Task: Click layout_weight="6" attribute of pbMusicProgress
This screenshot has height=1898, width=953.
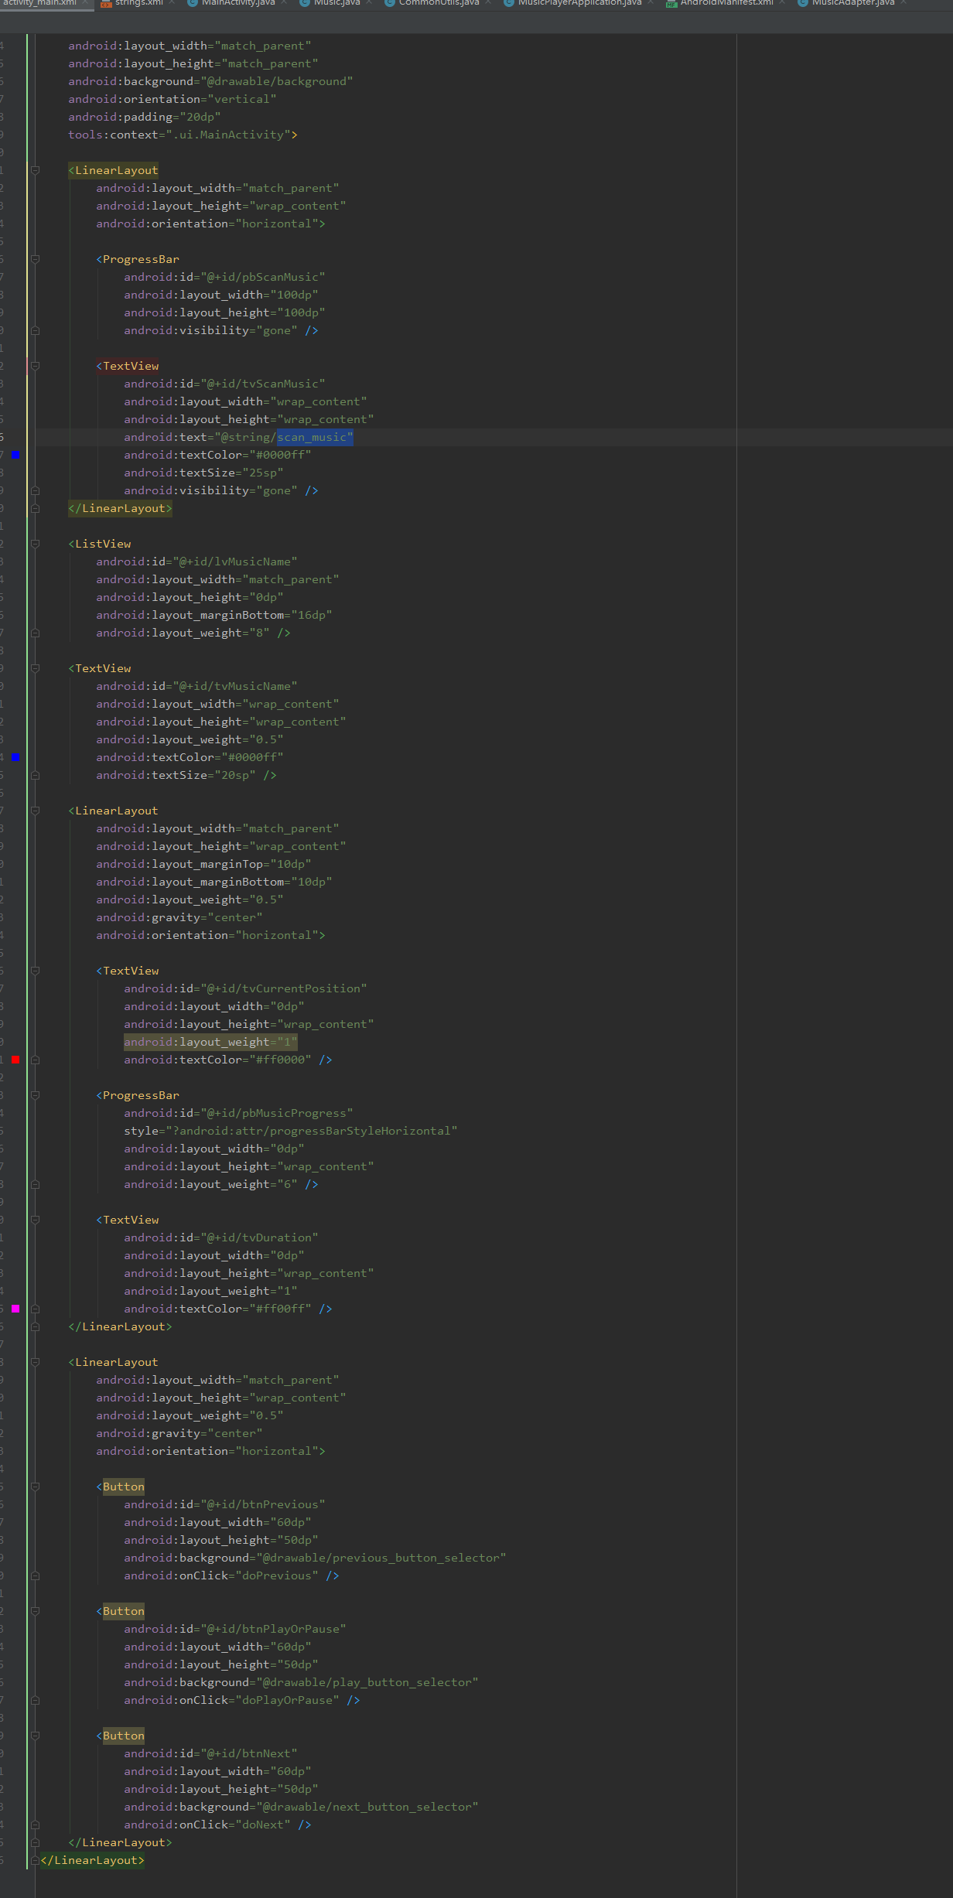Action: [210, 1184]
